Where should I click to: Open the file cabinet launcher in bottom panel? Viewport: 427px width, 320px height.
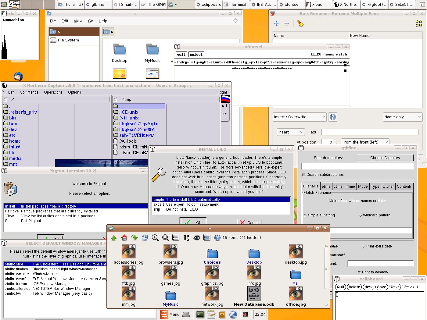(222, 314)
